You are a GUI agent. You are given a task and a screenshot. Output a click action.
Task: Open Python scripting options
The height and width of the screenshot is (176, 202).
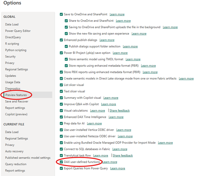[16, 50]
